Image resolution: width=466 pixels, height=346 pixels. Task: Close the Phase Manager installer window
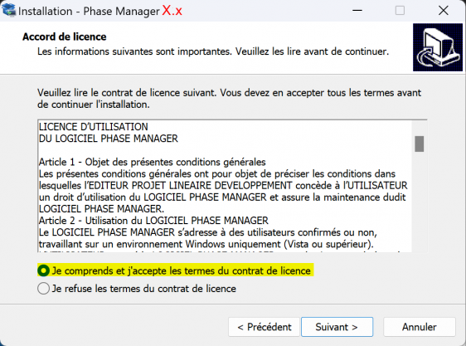pos(443,11)
